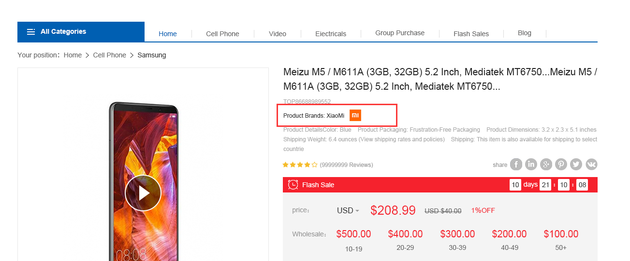The width and height of the screenshot is (630, 261).
Task: Share product on Pinterest
Action: pyautogui.click(x=561, y=165)
